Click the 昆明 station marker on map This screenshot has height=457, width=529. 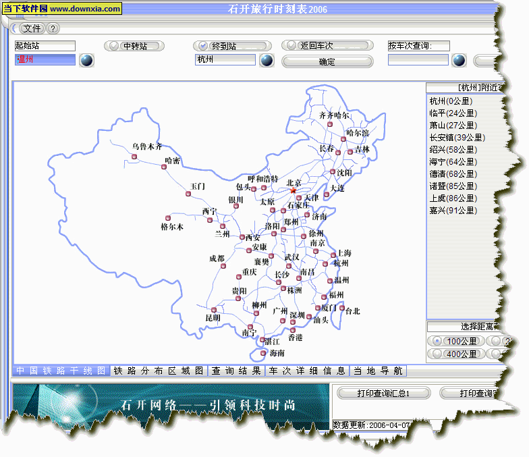tap(213, 310)
